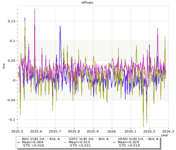Click the 2025.8 x-axis tick label
This screenshot has width=176, height=150.
[x=74, y=131]
